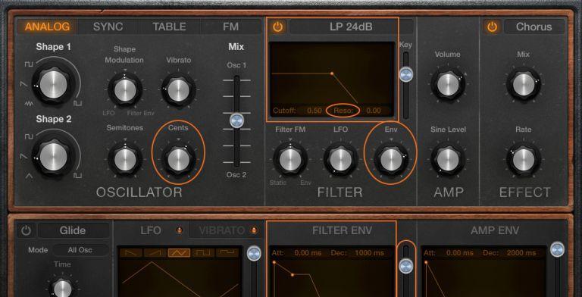582x297 pixels.
Task: Select the triangle LFO waveform icon
Action: (x=180, y=253)
